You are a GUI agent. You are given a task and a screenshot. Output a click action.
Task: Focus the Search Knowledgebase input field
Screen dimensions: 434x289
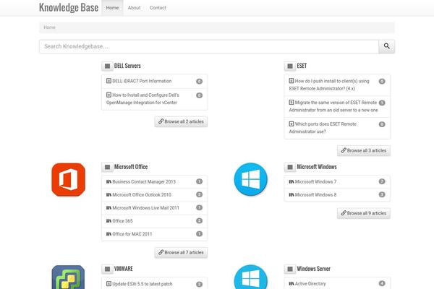click(x=209, y=46)
